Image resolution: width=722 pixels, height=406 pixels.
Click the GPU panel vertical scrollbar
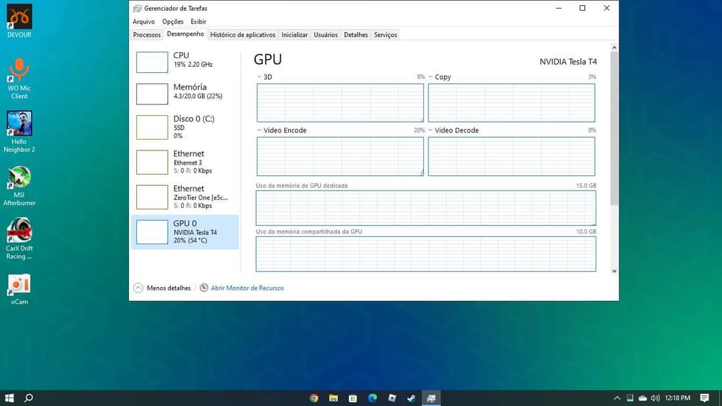click(614, 127)
